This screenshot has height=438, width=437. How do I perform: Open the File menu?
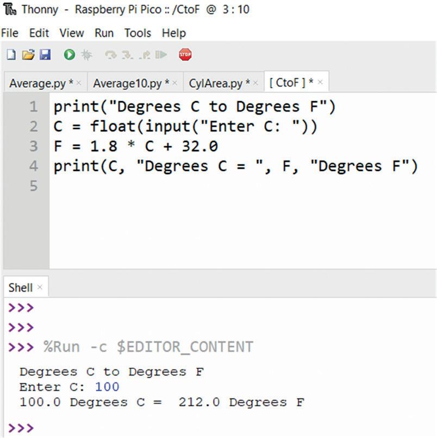(10, 33)
